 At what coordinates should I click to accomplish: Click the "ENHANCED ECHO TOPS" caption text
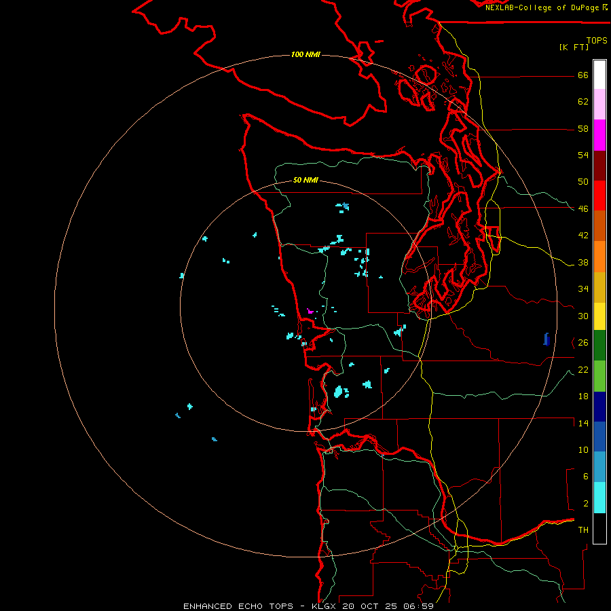click(x=238, y=606)
